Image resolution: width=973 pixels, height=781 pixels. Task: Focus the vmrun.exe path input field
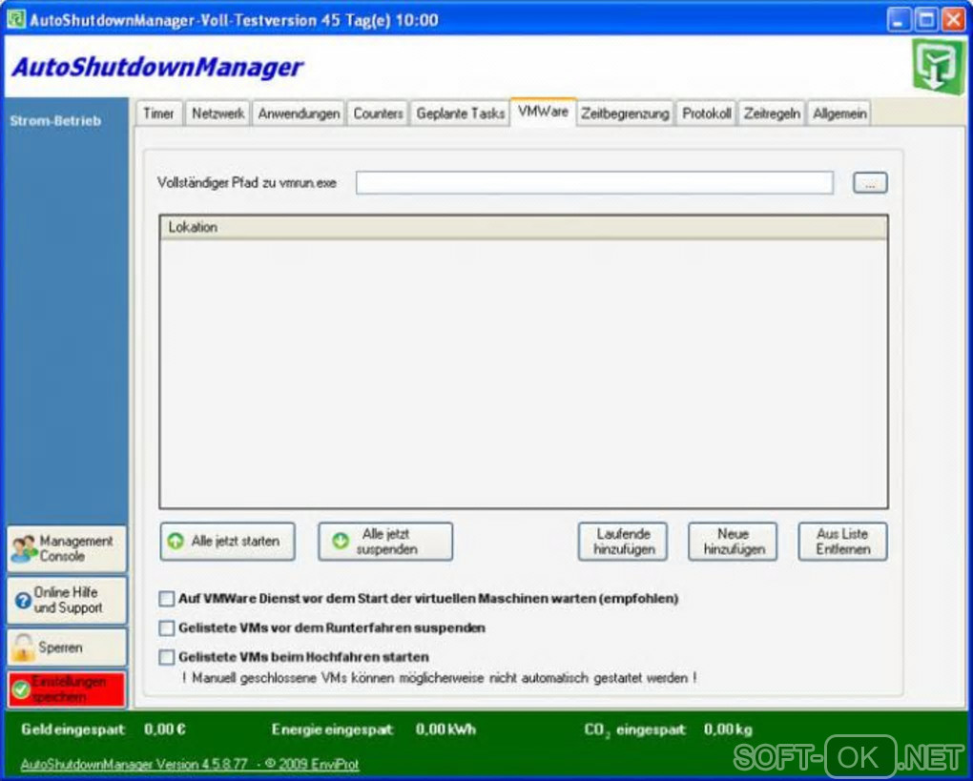pos(594,183)
